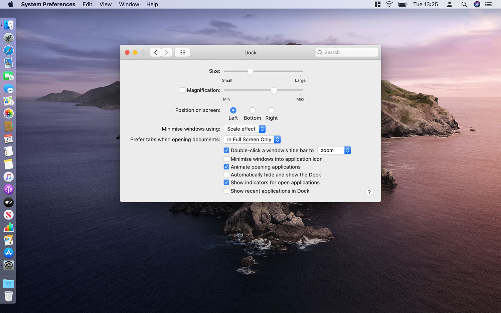Click the back arrow in toolbar
The image size is (501, 313).
point(156,52)
